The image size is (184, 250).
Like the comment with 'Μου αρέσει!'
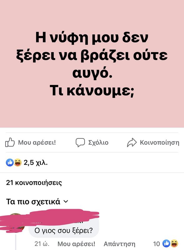(x=76, y=244)
